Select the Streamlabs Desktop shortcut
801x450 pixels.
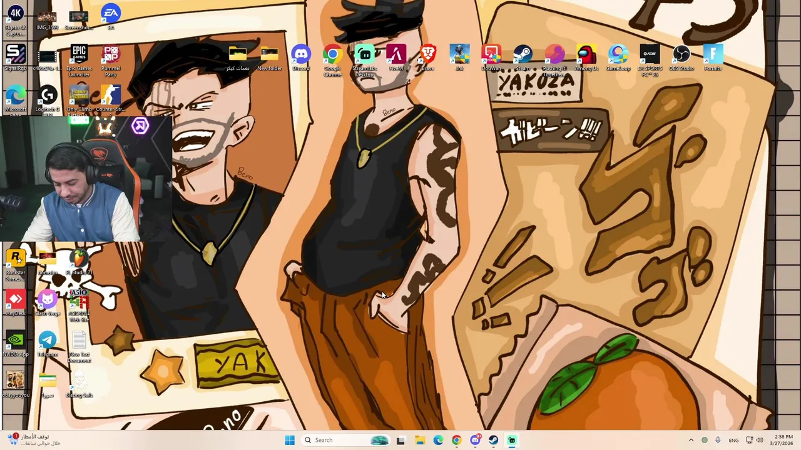pos(364,61)
